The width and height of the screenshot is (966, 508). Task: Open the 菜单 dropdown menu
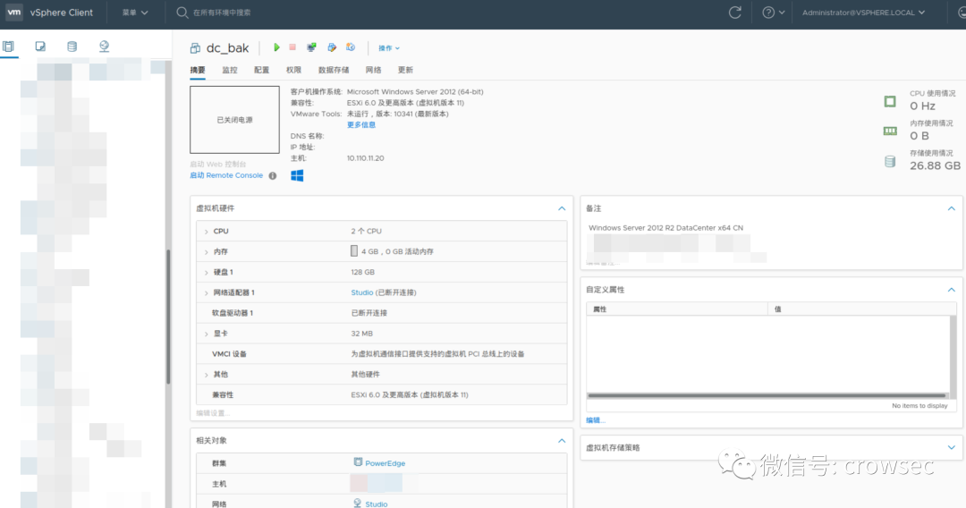tap(135, 13)
